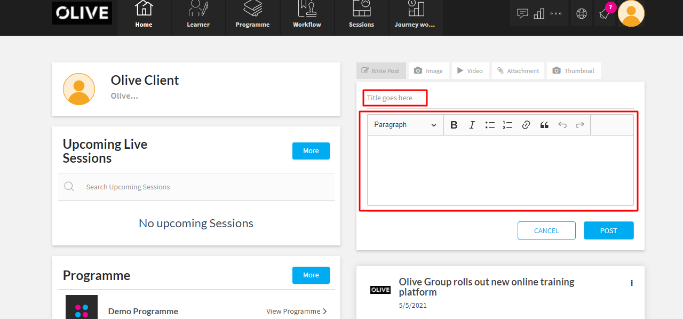Viewport: 683px width, 319px height.
Task: Click the analytics bar chart icon
Action: (x=539, y=13)
